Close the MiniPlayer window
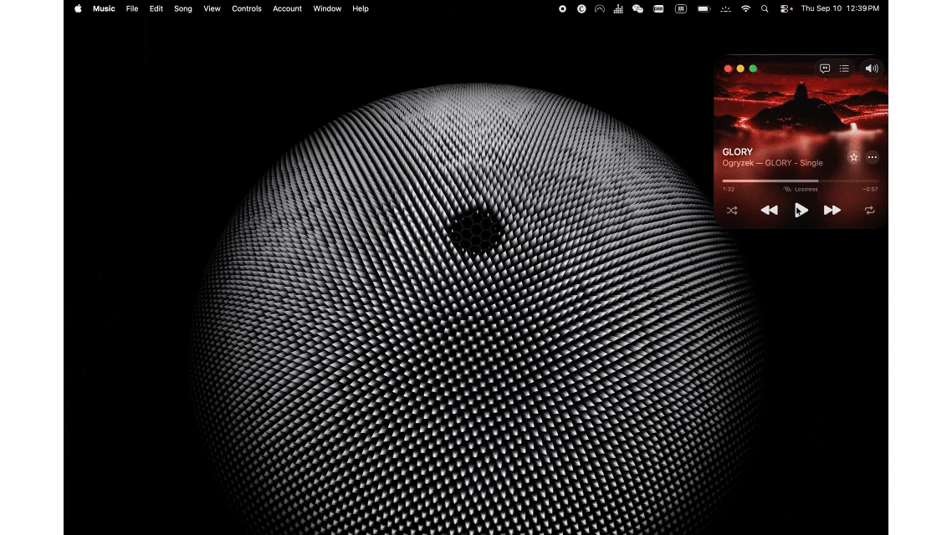Image resolution: width=952 pixels, height=535 pixels. (x=728, y=69)
